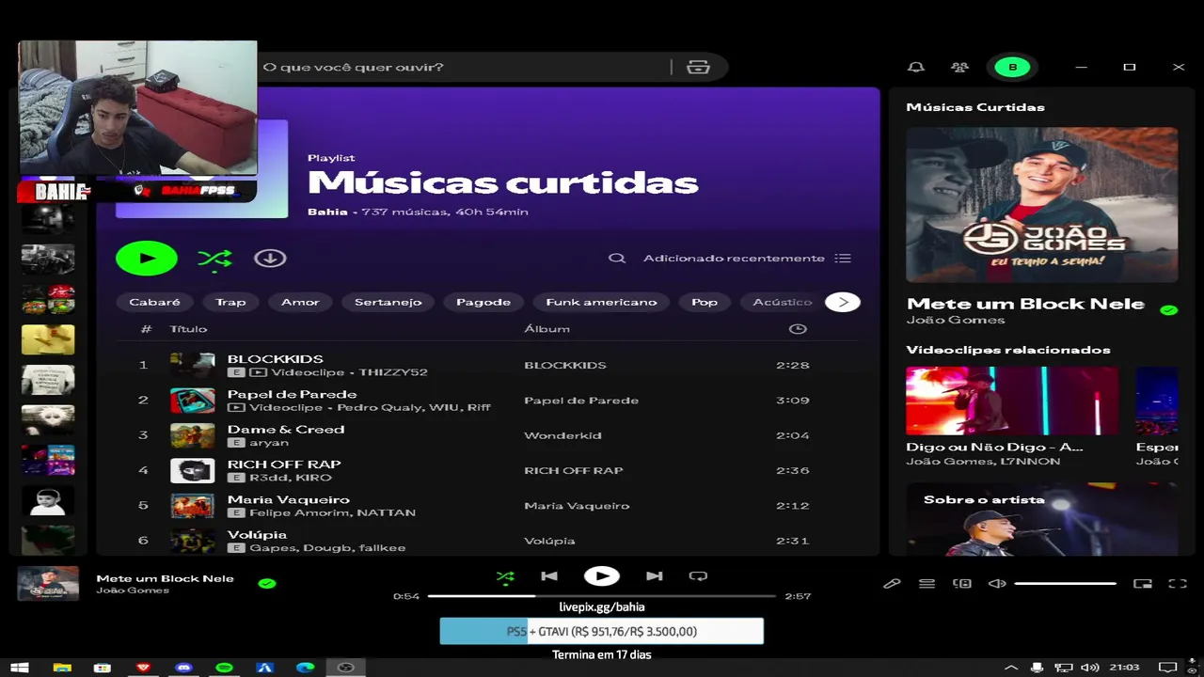Download the playlist with the arrow circle icon

point(270,259)
